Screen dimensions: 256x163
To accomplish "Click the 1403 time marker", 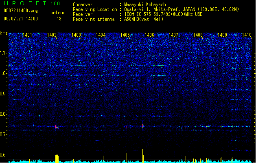I will (x=76, y=35).
